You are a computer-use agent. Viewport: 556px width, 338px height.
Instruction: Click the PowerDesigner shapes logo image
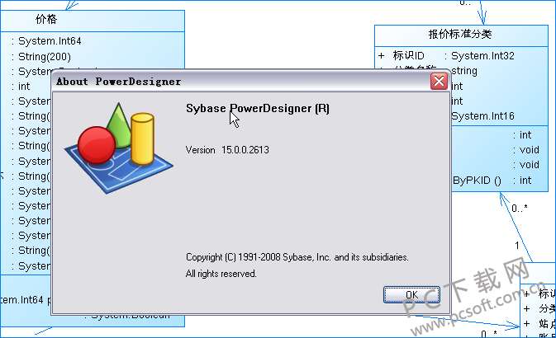pyautogui.click(x=119, y=148)
